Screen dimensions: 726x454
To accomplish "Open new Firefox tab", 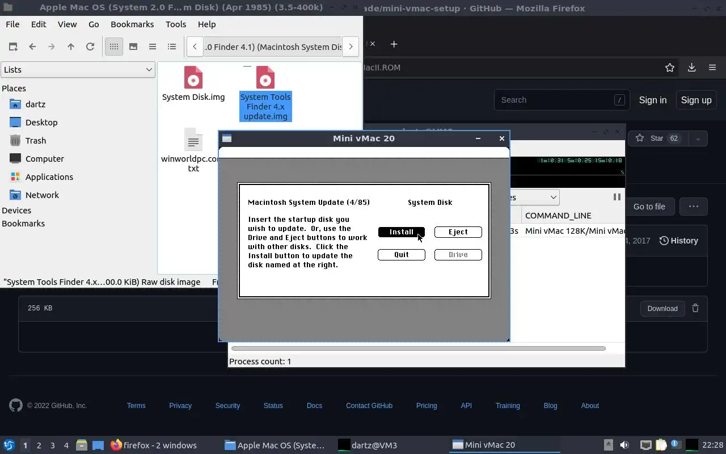I will 394,44.
